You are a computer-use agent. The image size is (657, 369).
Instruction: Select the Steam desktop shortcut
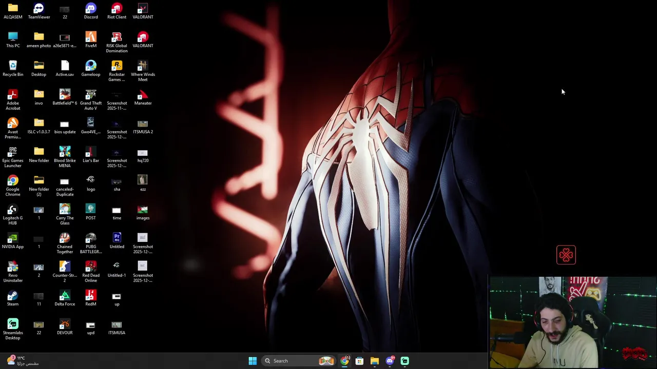(13, 298)
